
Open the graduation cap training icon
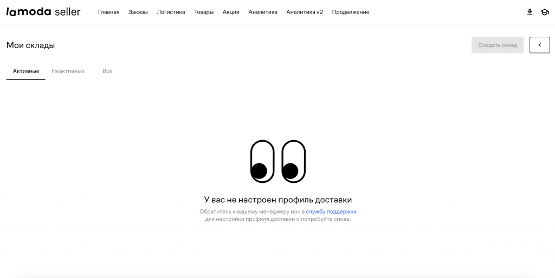(545, 12)
